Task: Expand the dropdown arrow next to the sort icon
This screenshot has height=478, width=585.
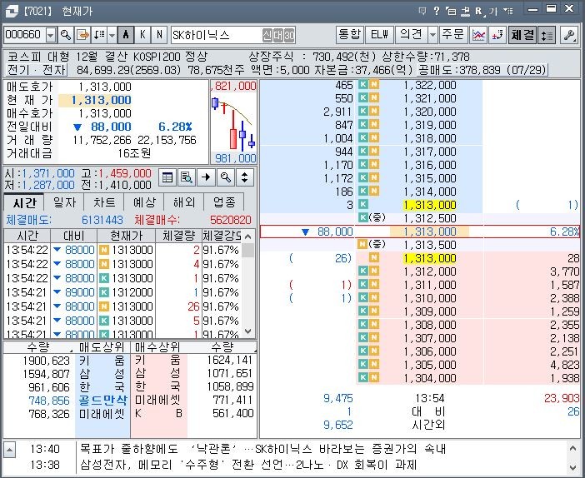Action: click(112, 36)
